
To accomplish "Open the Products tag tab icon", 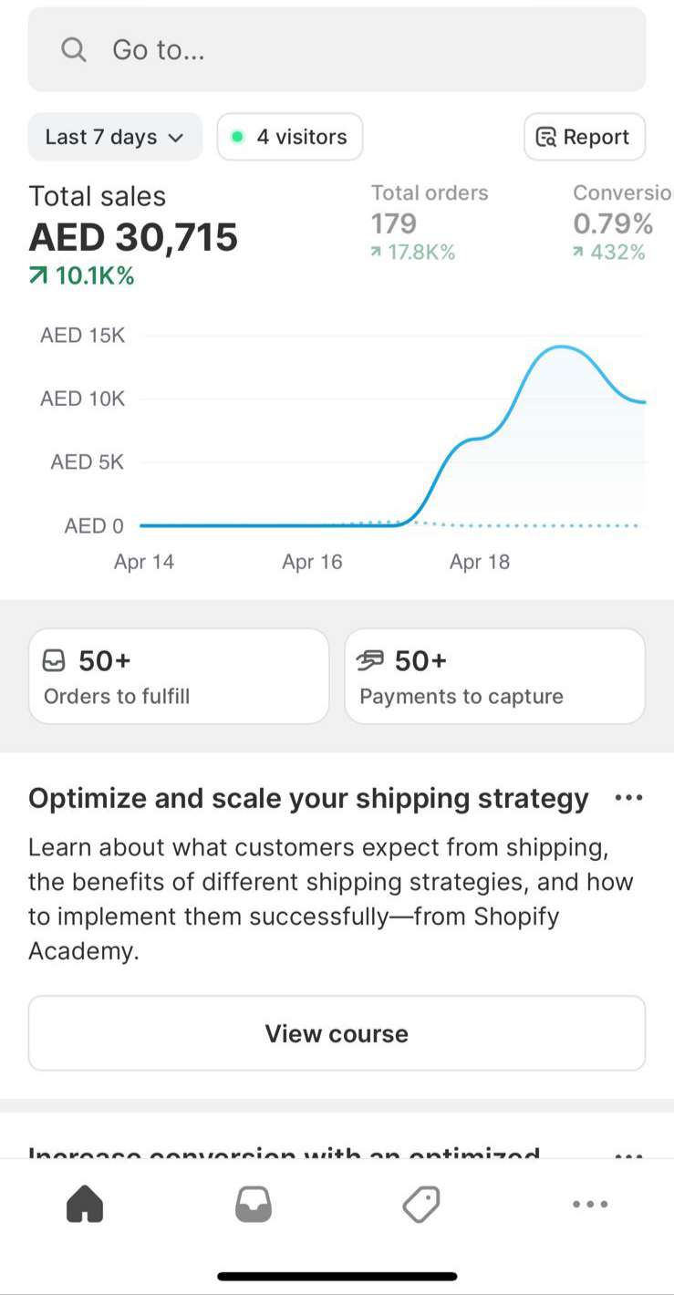I will 421,1204.
